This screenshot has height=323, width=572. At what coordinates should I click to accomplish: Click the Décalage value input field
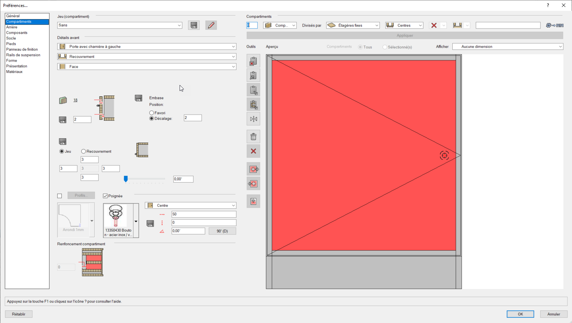(x=193, y=118)
